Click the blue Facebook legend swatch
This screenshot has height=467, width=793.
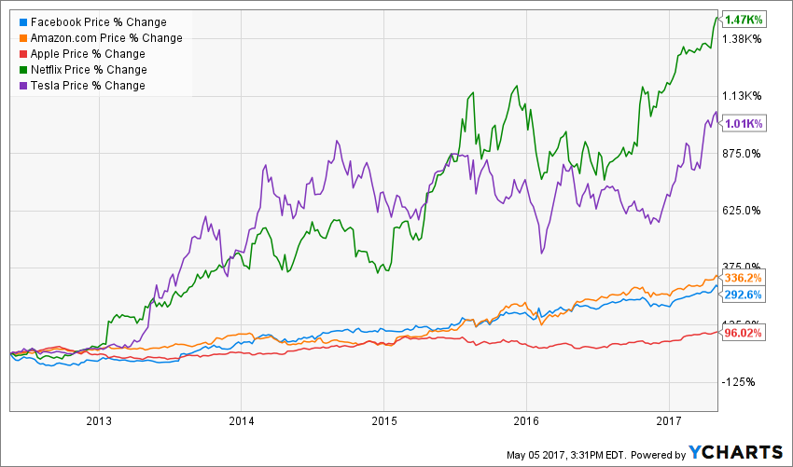coord(23,21)
